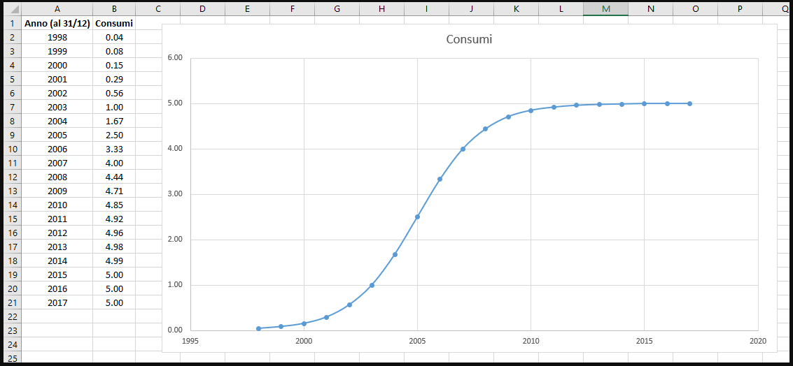This screenshot has height=366, width=793.
Task: Click cell containing year 2006
Action: click(57, 149)
